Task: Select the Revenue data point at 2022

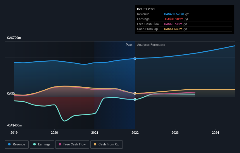Action: pos(135,59)
